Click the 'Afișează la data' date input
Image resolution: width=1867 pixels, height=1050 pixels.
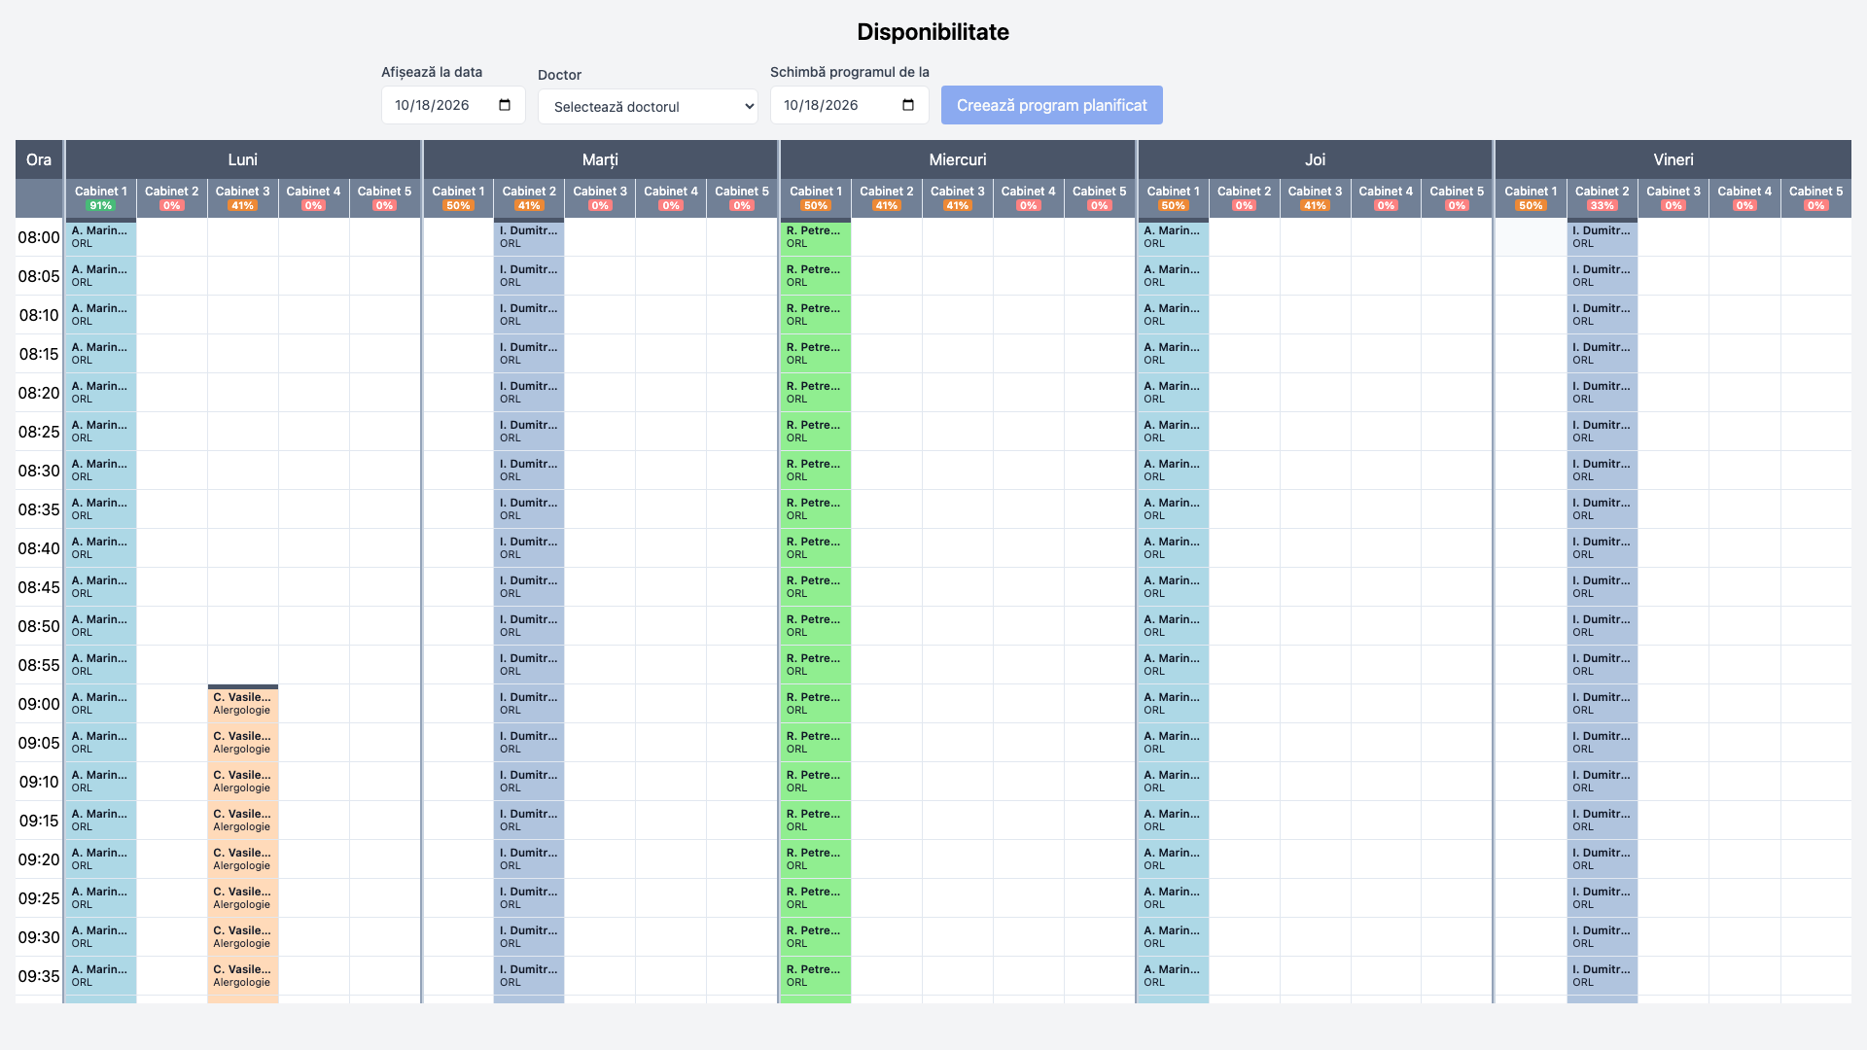click(x=453, y=105)
